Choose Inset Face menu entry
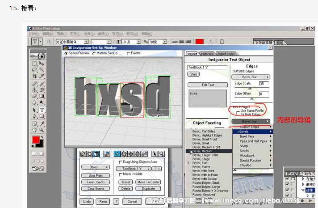The width and height of the screenshot is (318, 208). tap(253, 136)
